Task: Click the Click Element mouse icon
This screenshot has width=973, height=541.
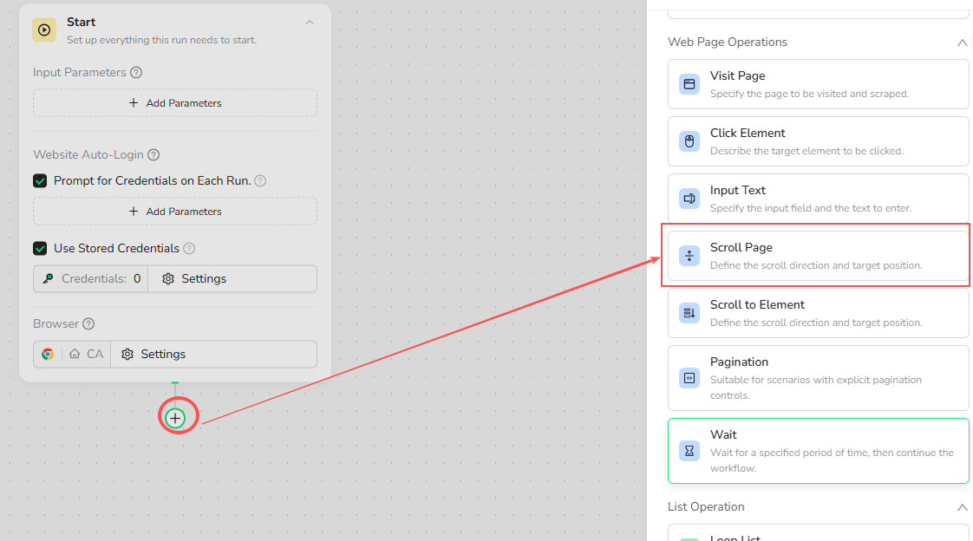Action: tap(689, 141)
